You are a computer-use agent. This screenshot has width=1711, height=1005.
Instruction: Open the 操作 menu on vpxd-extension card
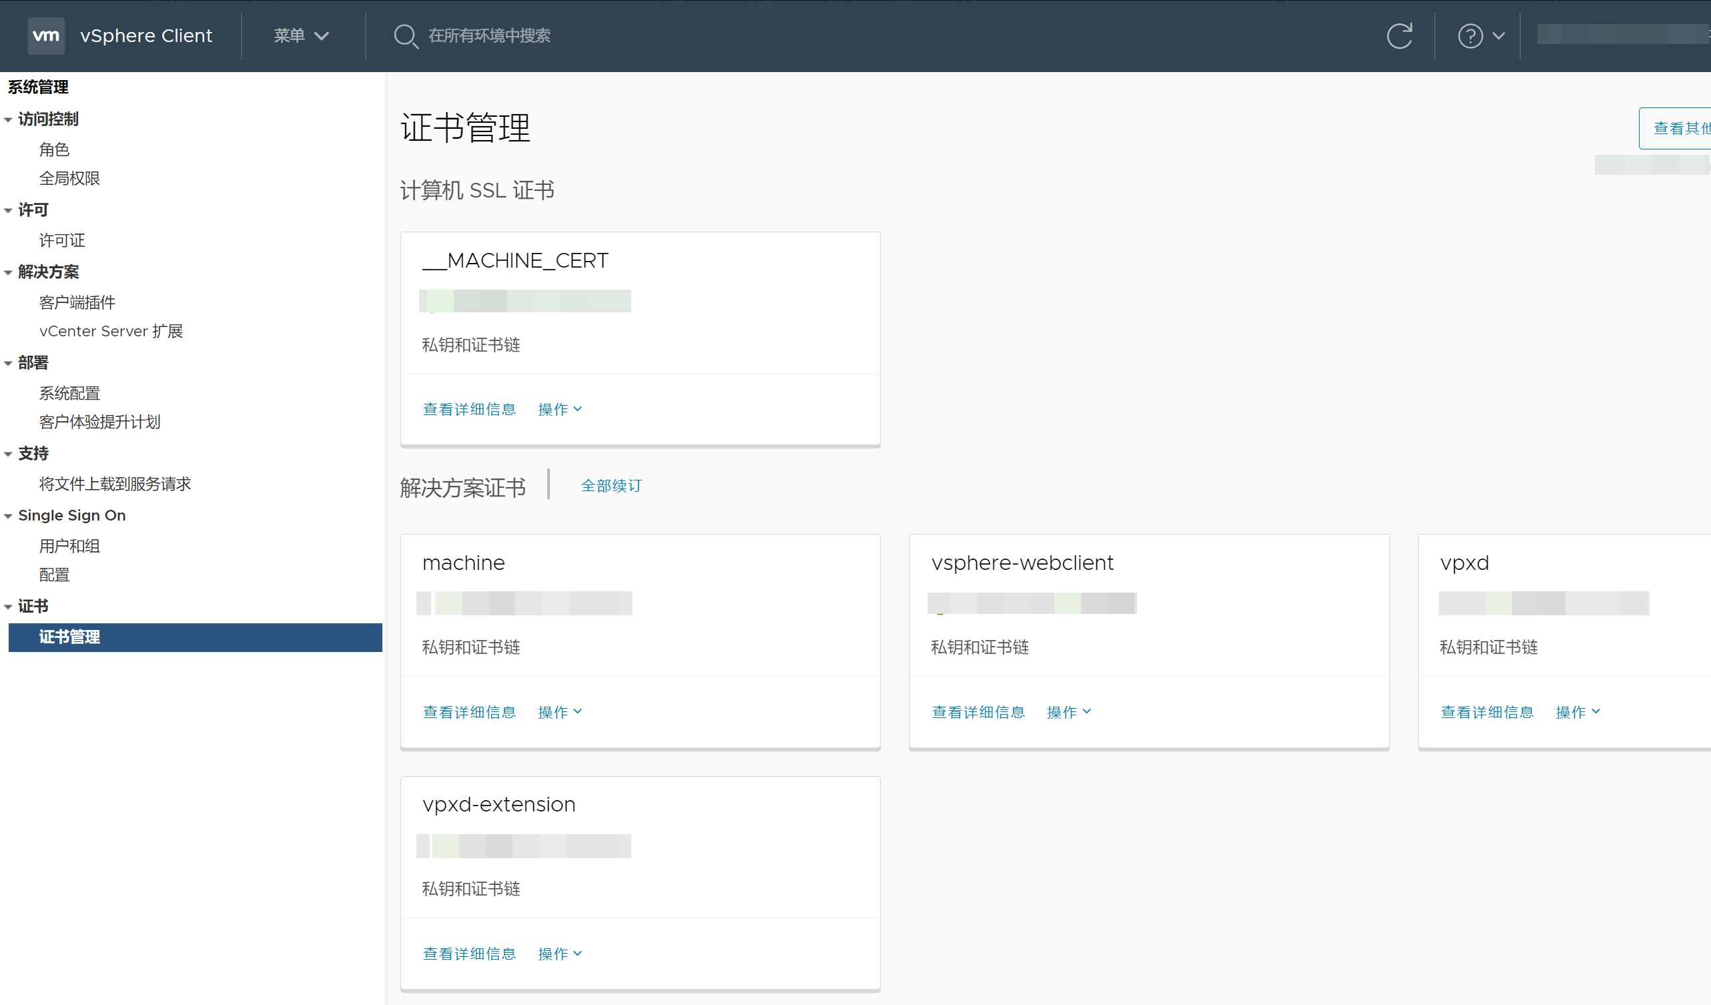pyautogui.click(x=559, y=954)
